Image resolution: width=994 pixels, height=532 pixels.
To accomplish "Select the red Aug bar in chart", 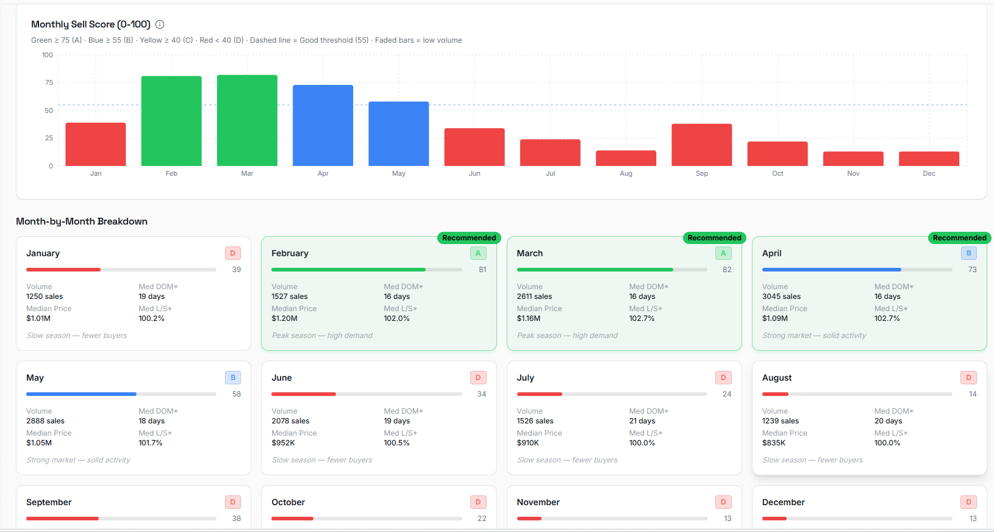I will (626, 158).
